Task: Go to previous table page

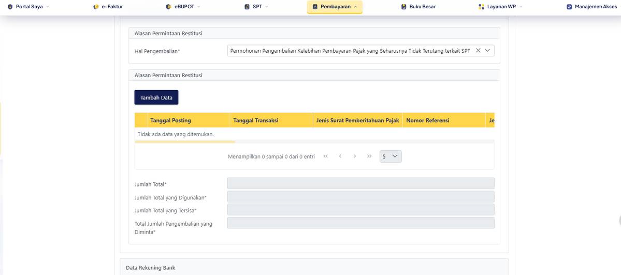Action: click(340, 156)
